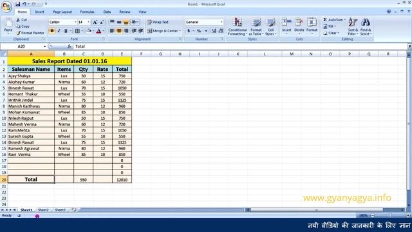412x232 pixels.
Task: Toggle Align Text Left
Action: [x=112, y=31]
